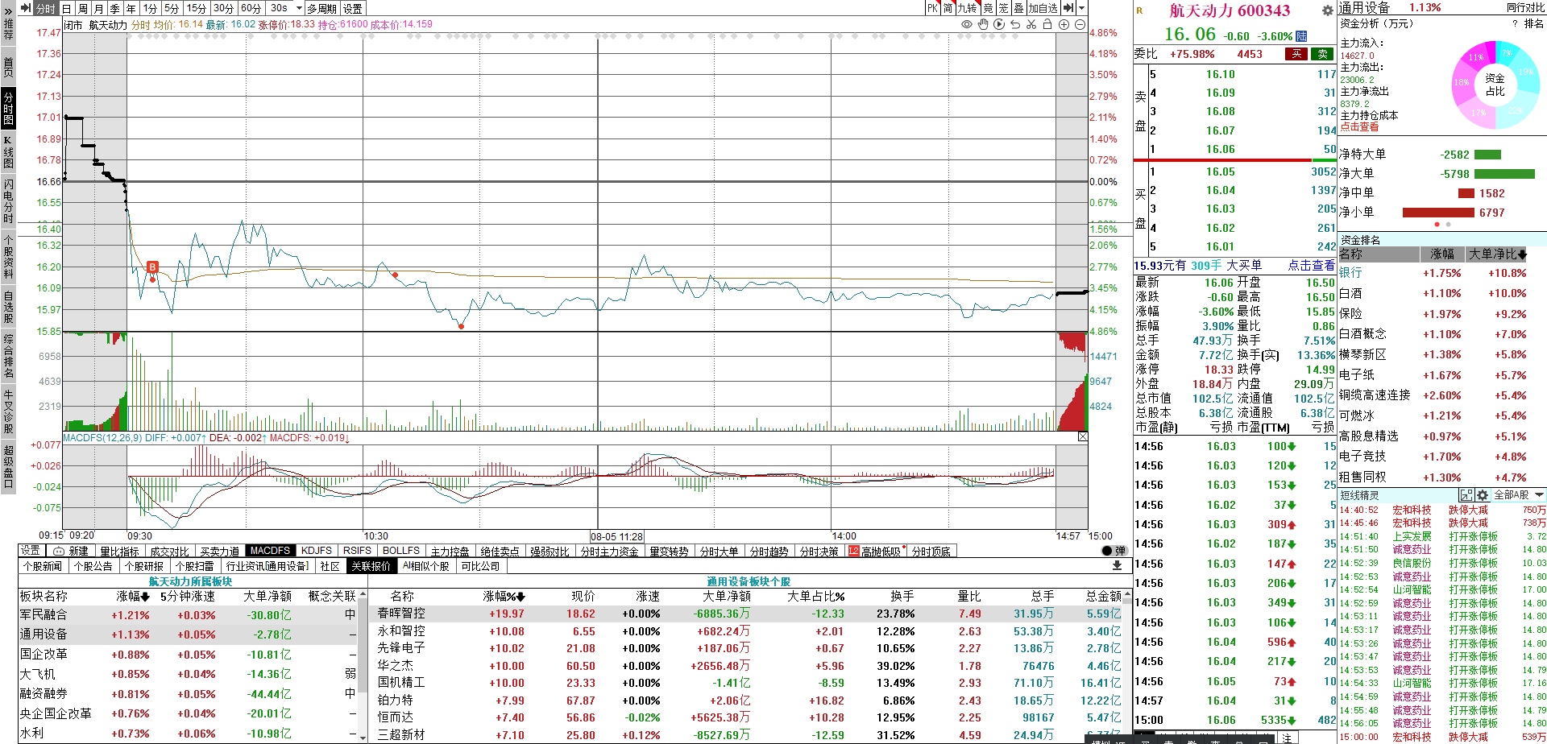Toggle the lock icon above chart
This screenshot has height=744, width=1547.
[x=1047, y=24]
